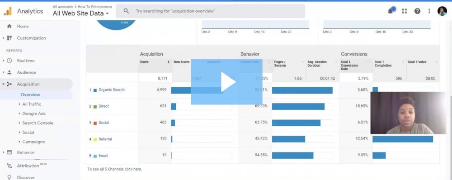Open the help question mark icon
452x180 pixels.
pyautogui.click(x=417, y=11)
